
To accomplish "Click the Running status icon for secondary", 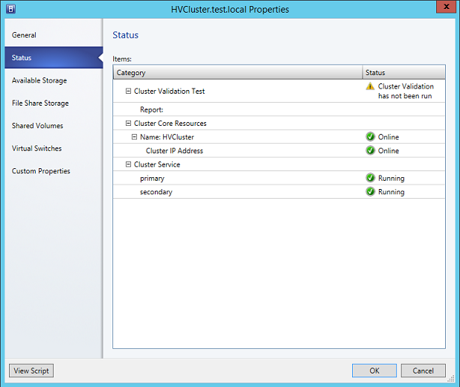I will coord(370,192).
